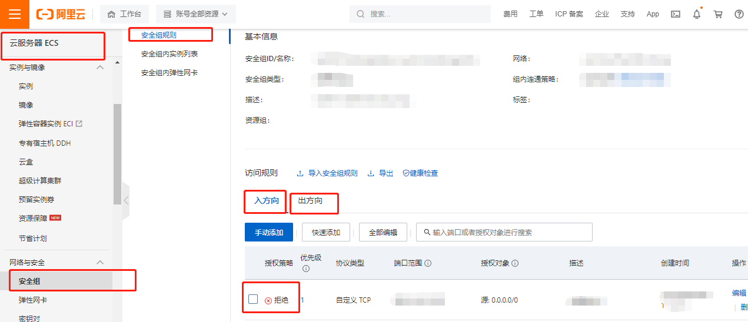Screen dimensions: 748x322
Task: Open 云盒 in sidebar
Action: point(26,162)
